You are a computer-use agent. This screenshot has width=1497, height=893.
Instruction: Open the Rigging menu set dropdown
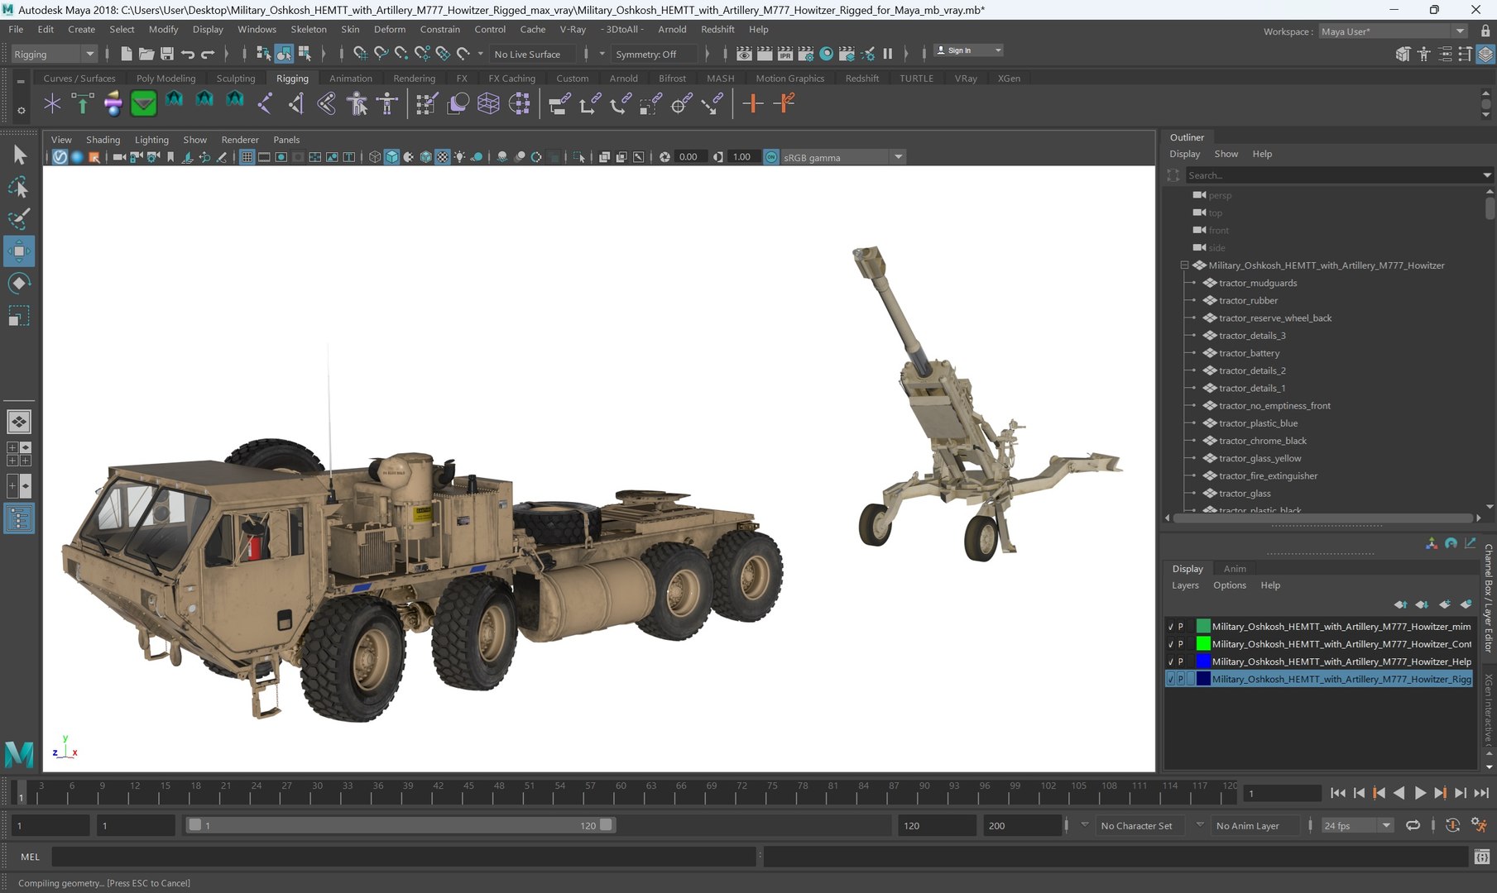click(x=55, y=54)
